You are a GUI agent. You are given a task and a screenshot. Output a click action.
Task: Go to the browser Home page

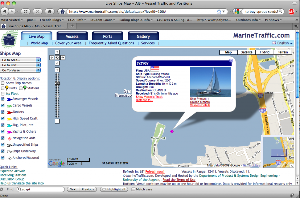[x=50, y=11]
